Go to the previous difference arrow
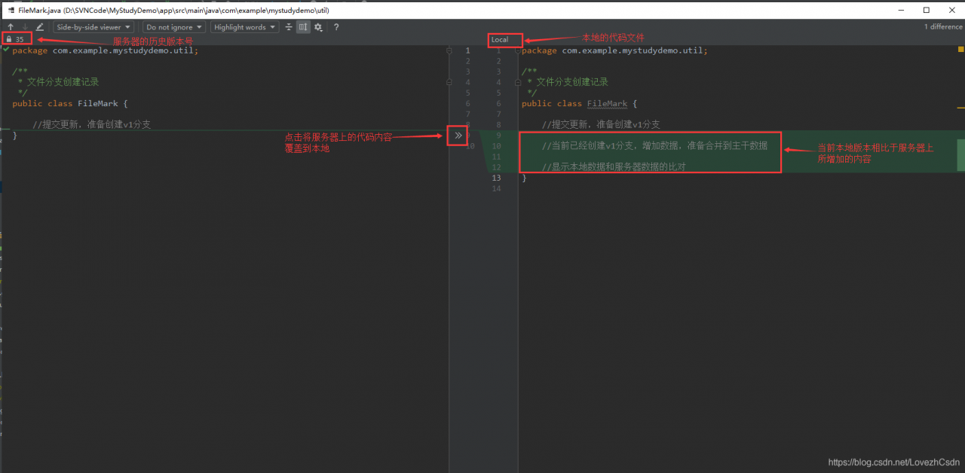Screen dimensions: 965x473 (x=11, y=27)
